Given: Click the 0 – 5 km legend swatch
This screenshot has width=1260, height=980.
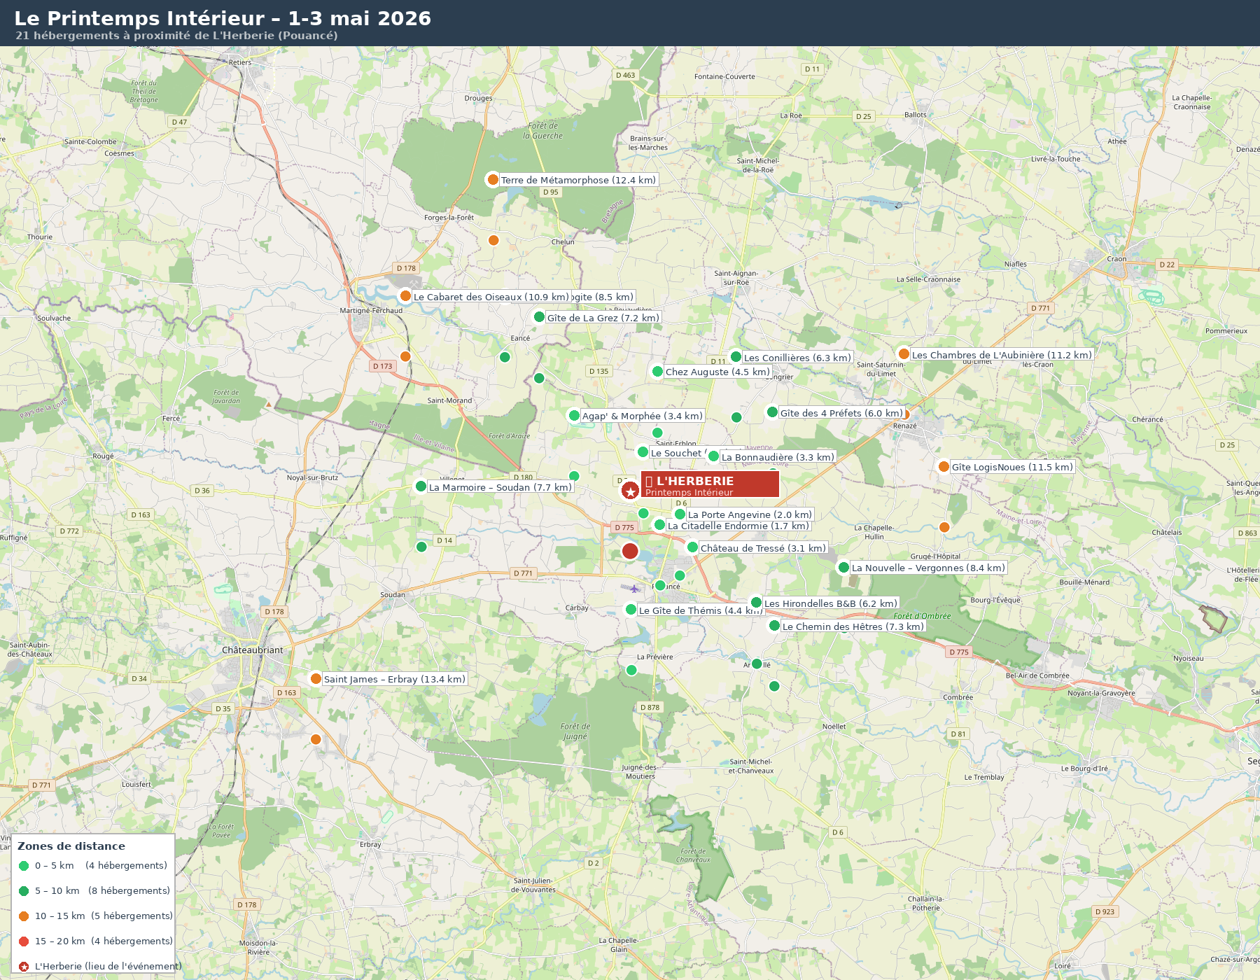Looking at the screenshot, I should click(24, 866).
